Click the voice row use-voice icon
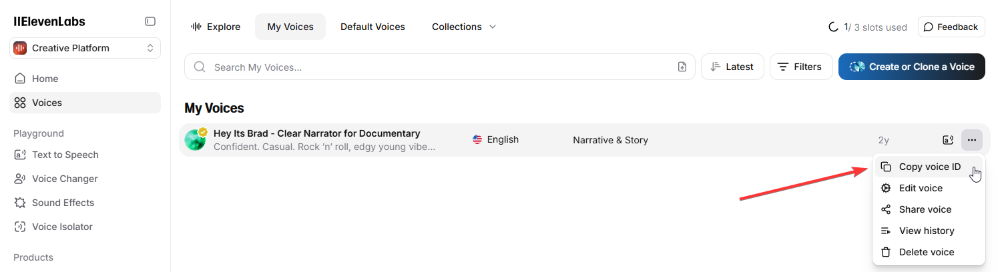The image size is (998, 272). [x=947, y=140]
